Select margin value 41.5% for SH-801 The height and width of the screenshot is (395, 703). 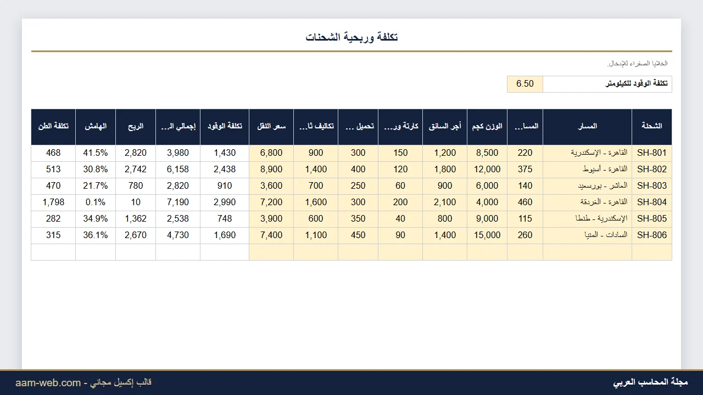(96, 153)
